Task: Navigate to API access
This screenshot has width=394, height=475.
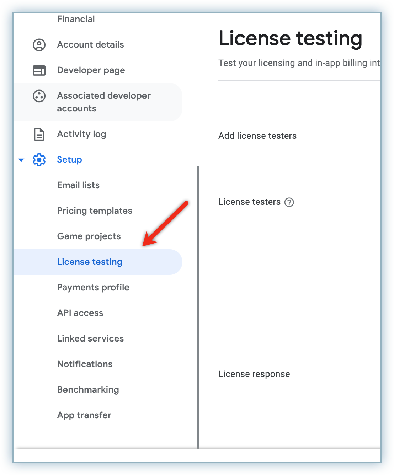Action: pos(80,313)
